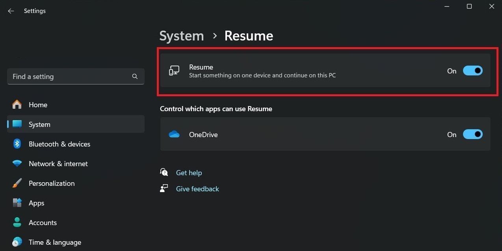Click the Personalization paintbrush icon
Image resolution: width=502 pixels, height=251 pixels.
click(x=17, y=183)
